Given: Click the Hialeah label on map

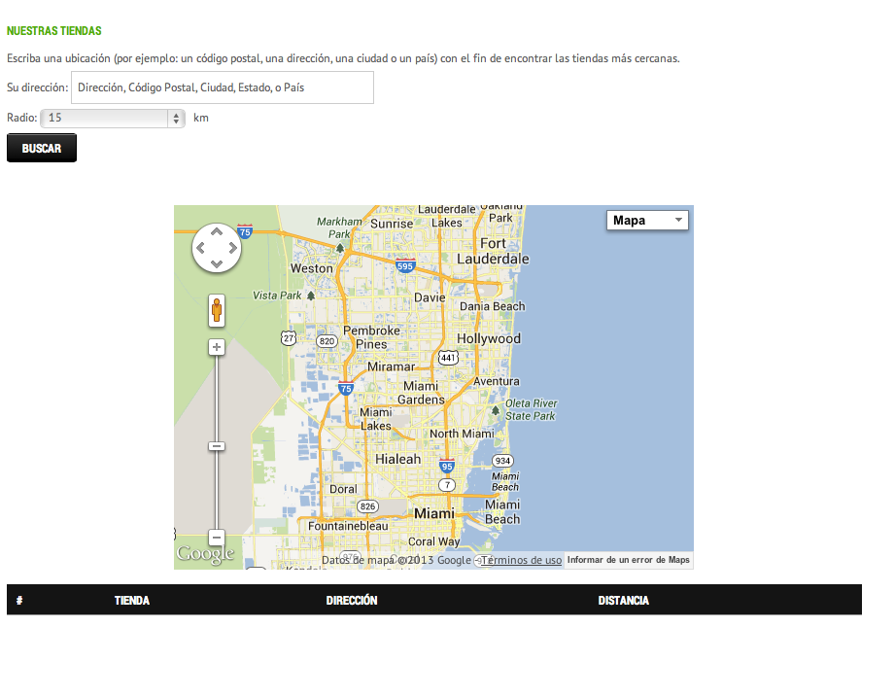Looking at the screenshot, I should click(x=397, y=459).
